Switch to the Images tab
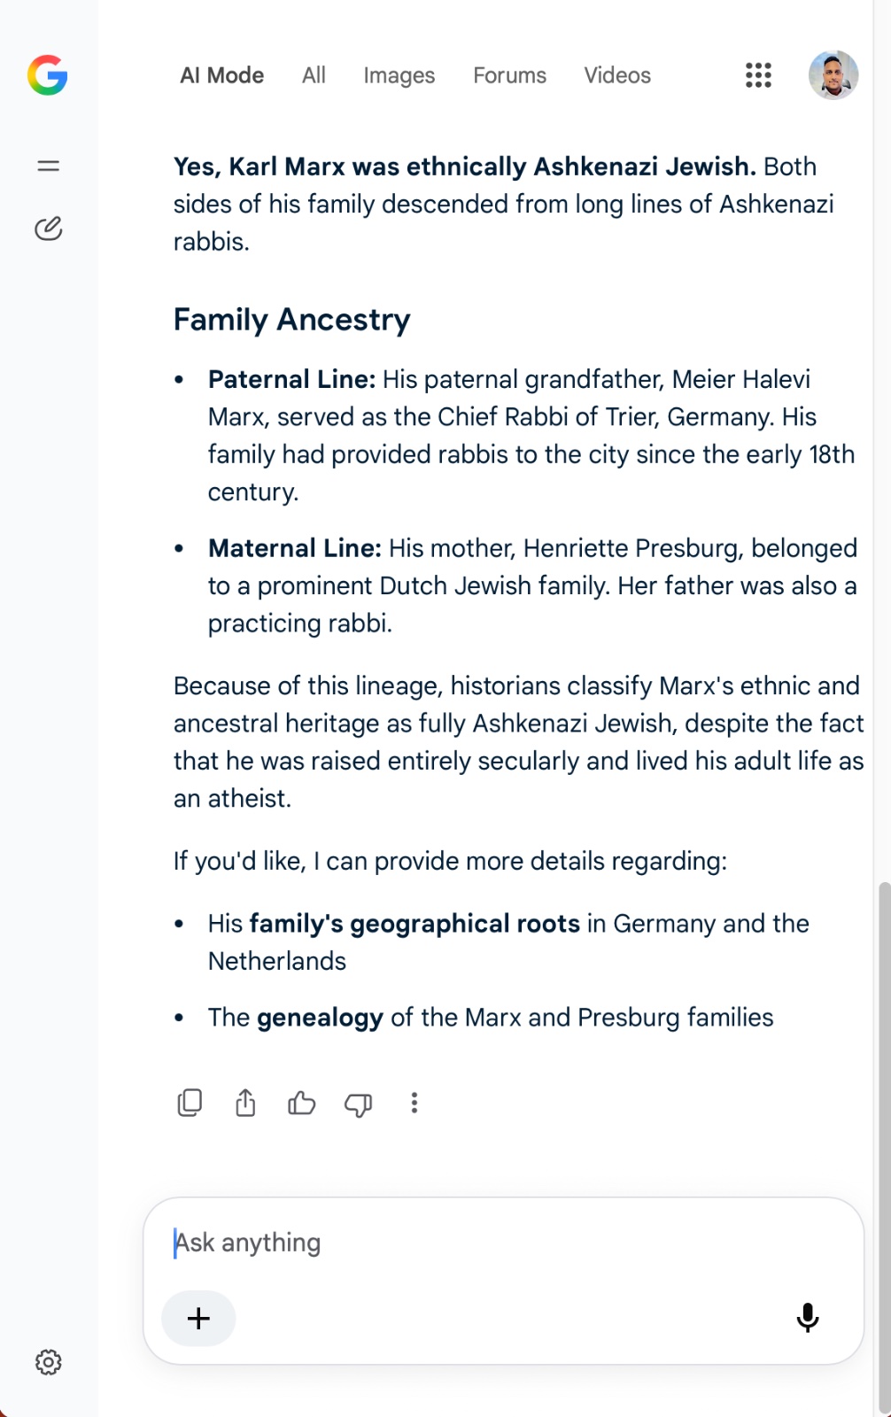Screen dimensions: 891x1417 [399, 75]
